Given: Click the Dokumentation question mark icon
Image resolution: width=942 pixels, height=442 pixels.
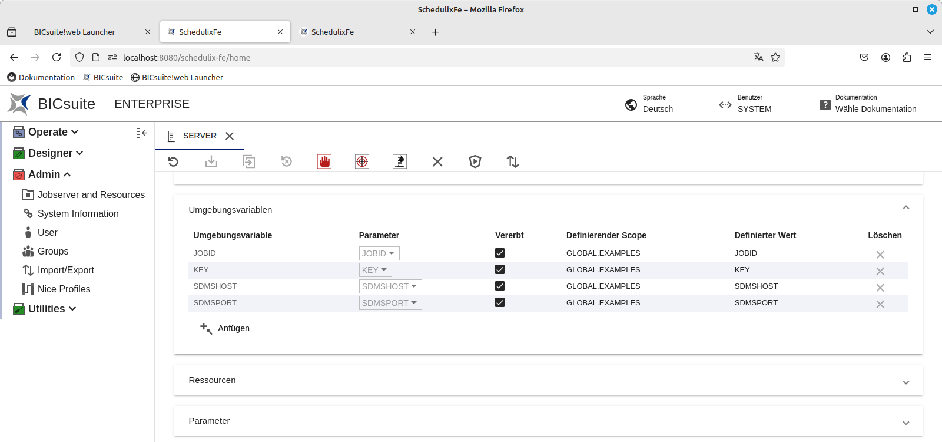Looking at the screenshot, I should click(825, 105).
